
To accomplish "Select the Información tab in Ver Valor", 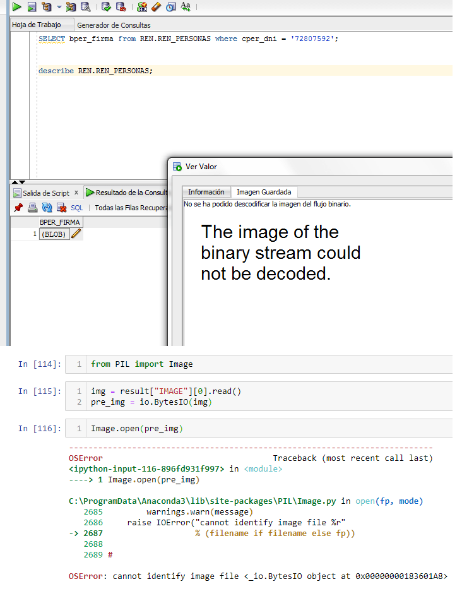I will point(206,192).
